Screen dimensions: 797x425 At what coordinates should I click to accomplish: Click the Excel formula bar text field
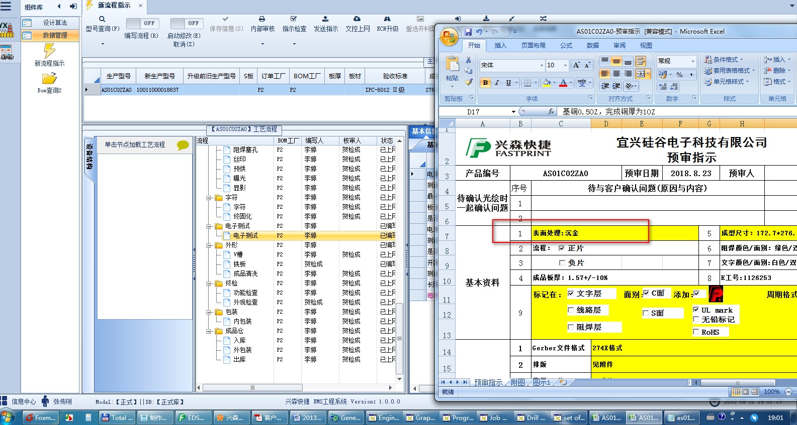click(x=677, y=111)
